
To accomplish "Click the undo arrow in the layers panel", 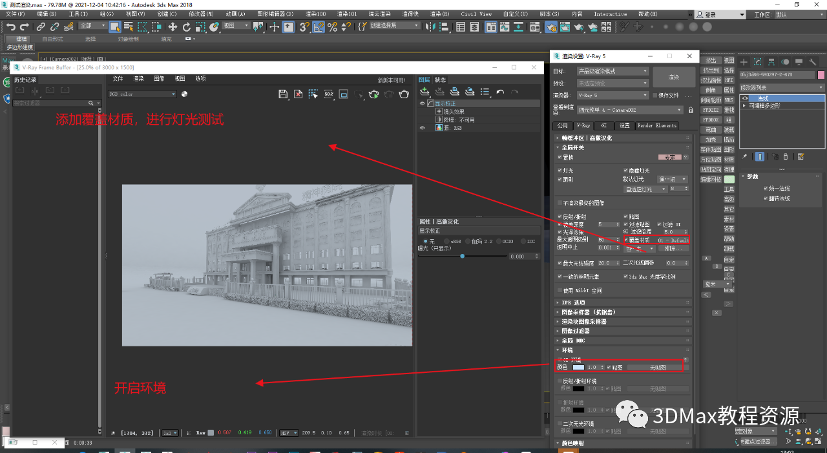I will 500,92.
